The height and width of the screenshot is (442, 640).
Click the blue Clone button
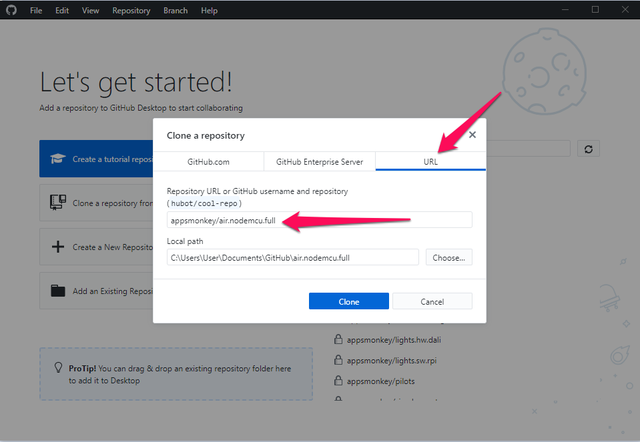[348, 301]
